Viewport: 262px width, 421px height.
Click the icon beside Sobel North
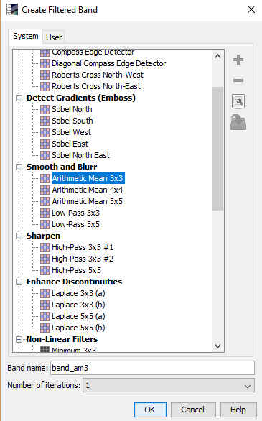[x=45, y=109]
